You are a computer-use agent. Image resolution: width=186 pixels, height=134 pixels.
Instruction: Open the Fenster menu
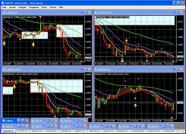pos(53,7)
